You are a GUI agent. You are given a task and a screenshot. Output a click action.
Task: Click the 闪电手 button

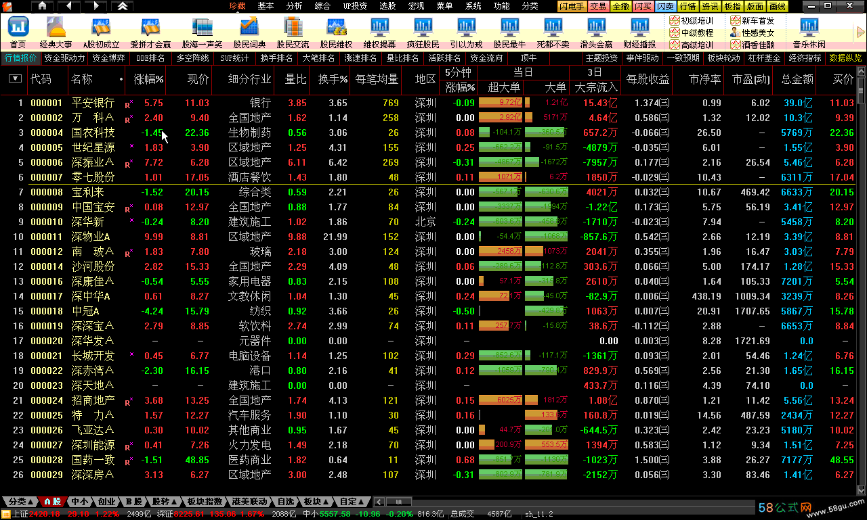click(x=572, y=6)
